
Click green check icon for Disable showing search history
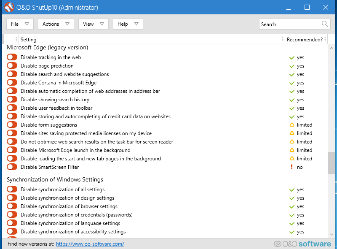pos(292,100)
